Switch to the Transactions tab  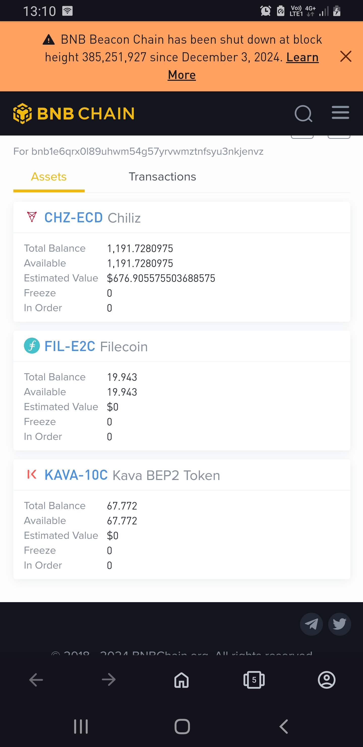(x=163, y=176)
